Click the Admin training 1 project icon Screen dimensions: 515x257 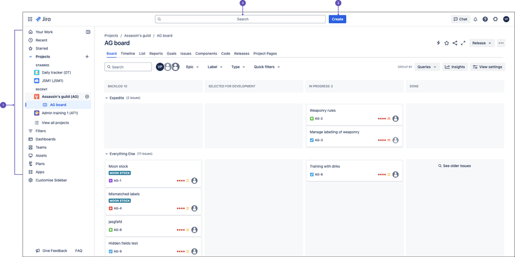(37, 113)
